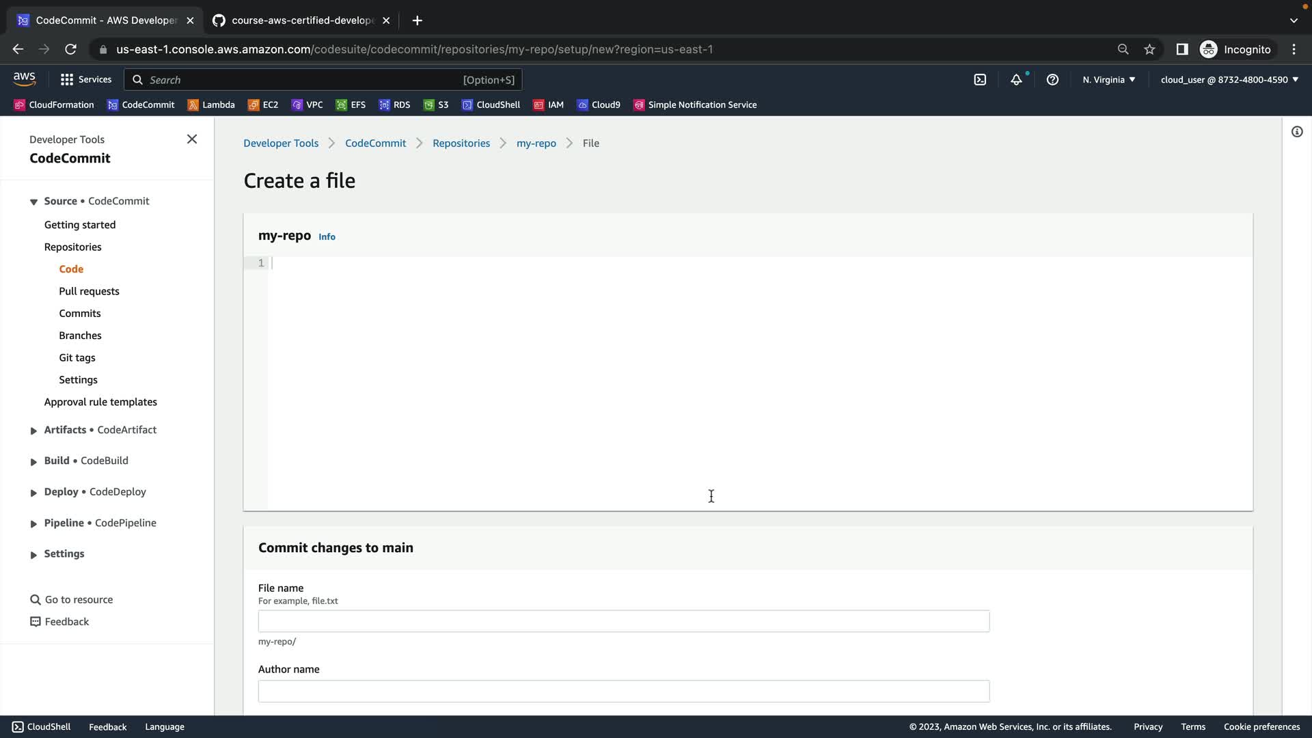Open the Services grid menu
This screenshot has height=738, width=1312.
click(x=86, y=80)
